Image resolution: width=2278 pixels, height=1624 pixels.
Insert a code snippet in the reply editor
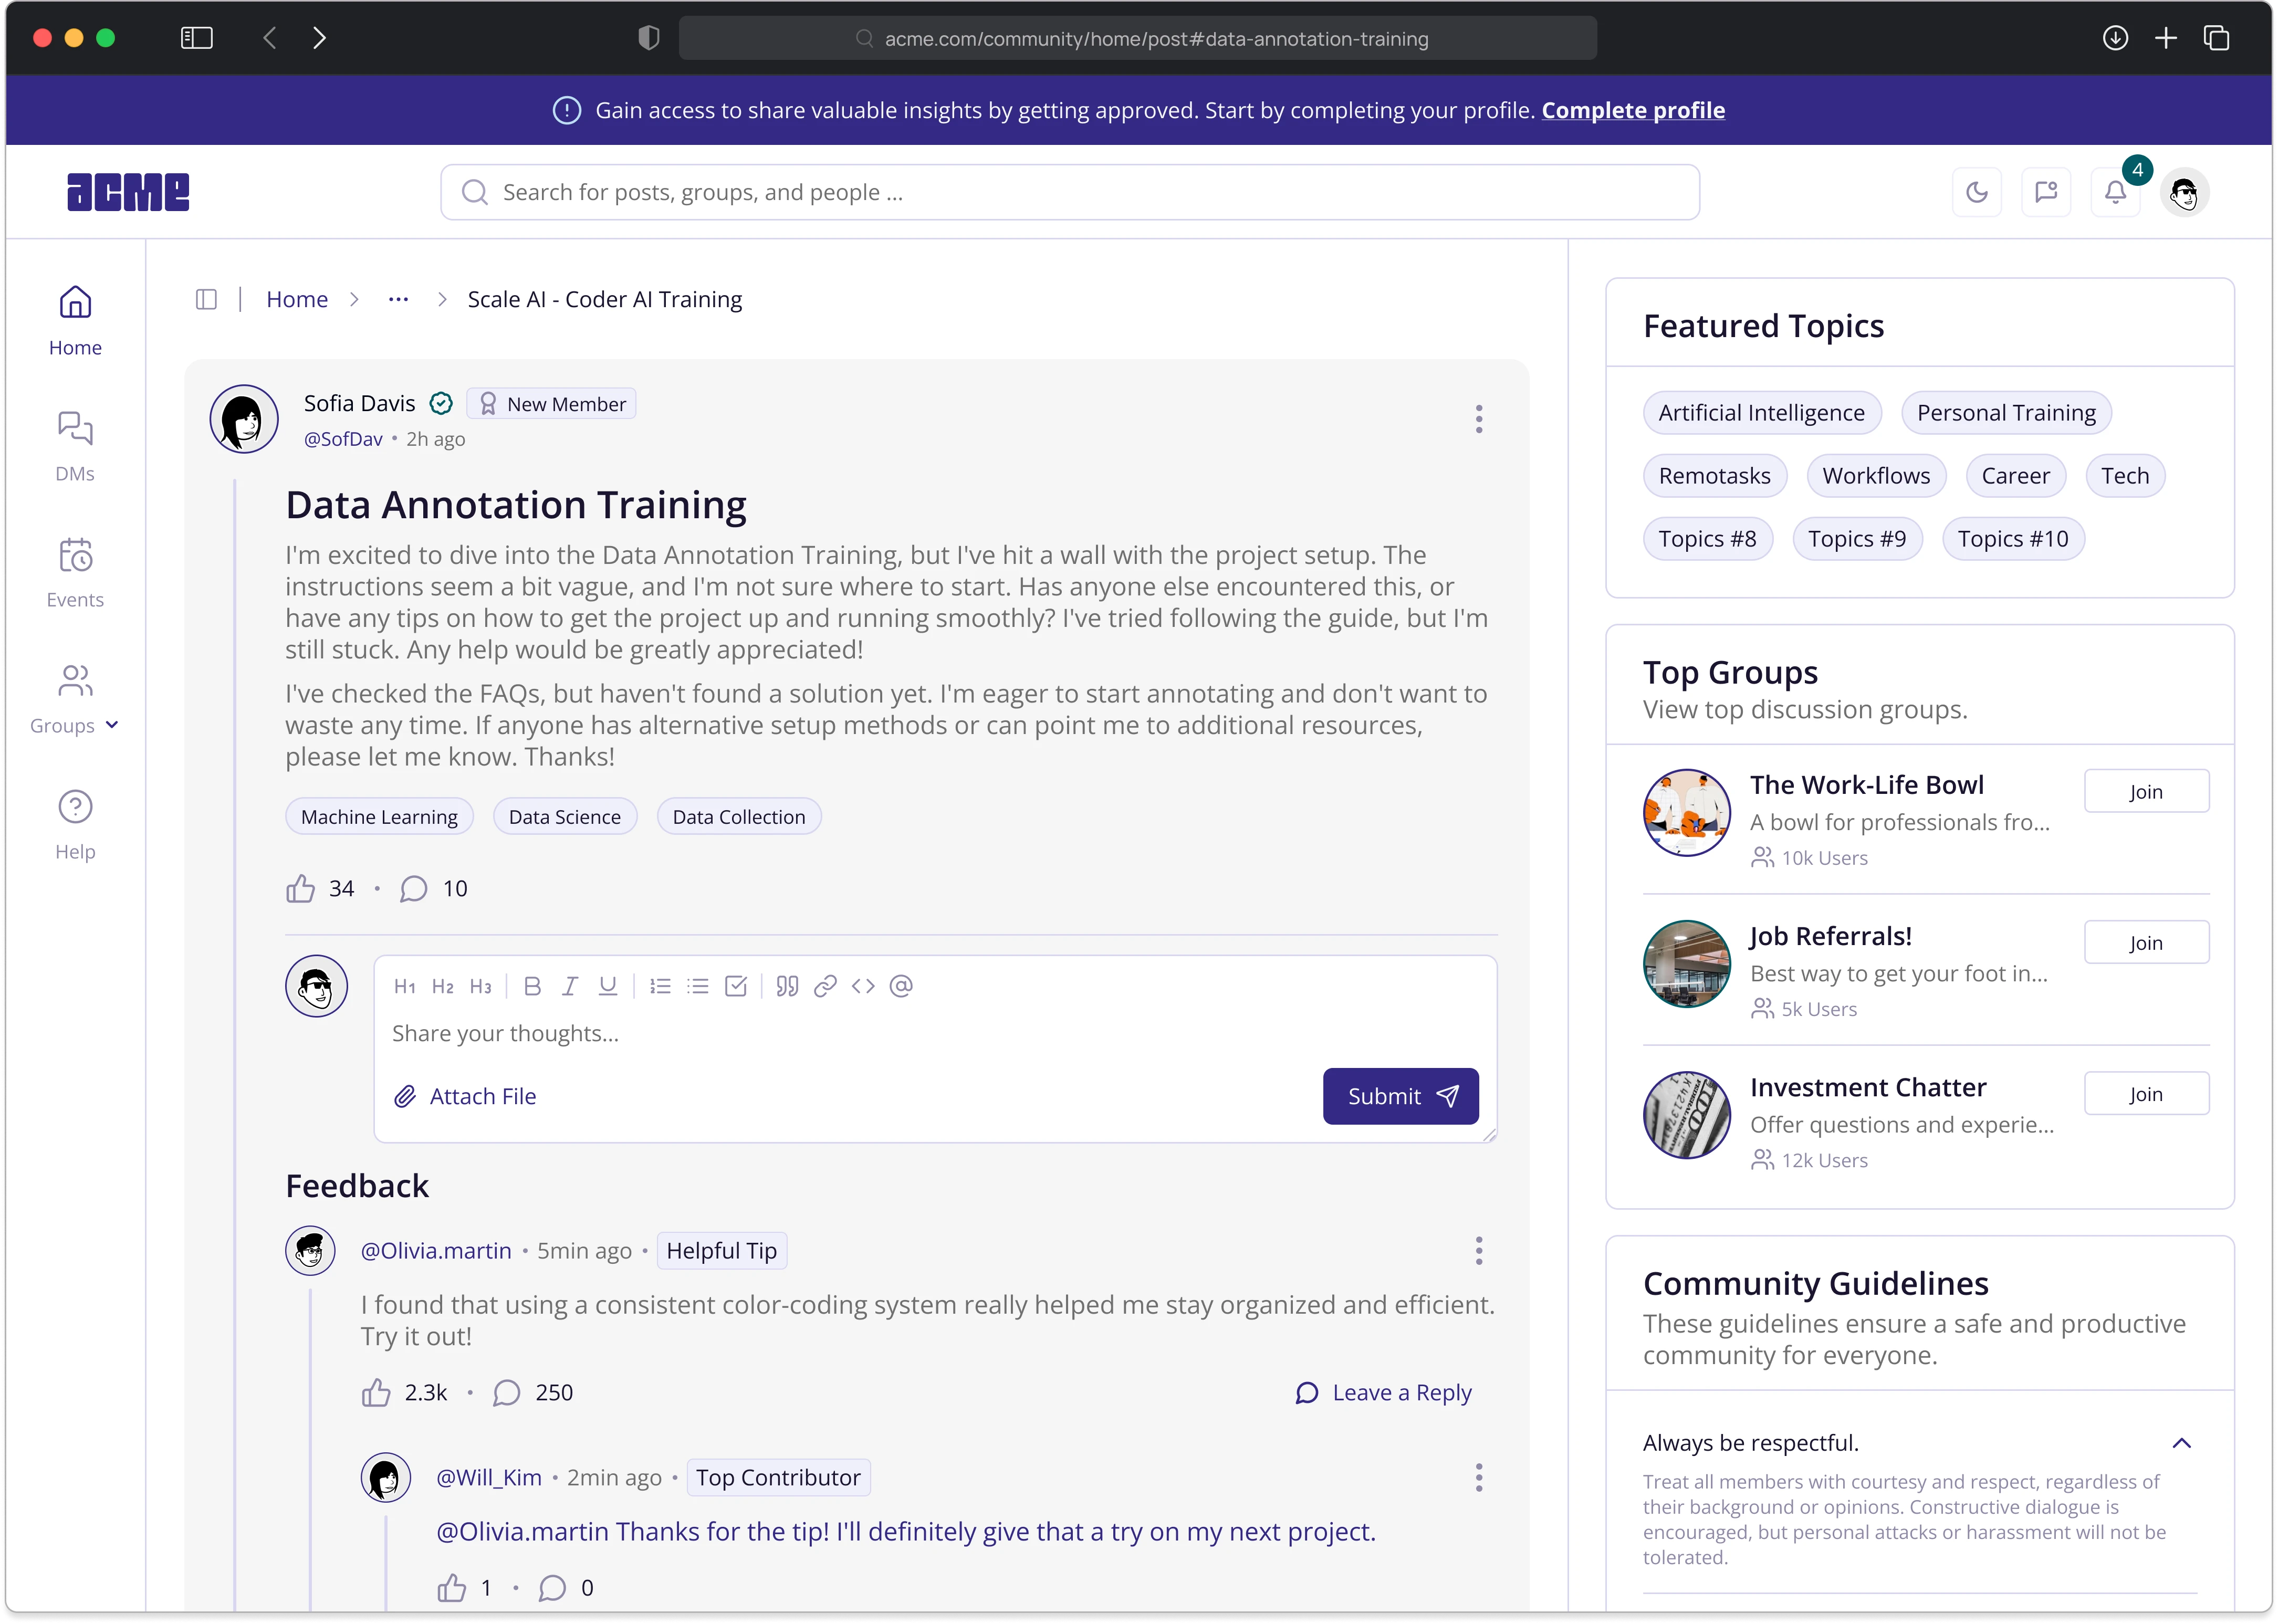click(x=863, y=986)
